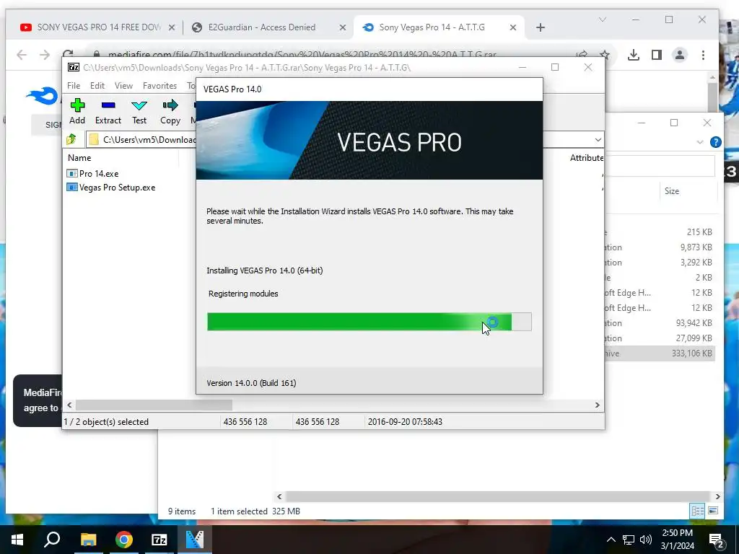The width and height of the screenshot is (739, 554).
Task: Go up one folder in 7-Zip
Action: 71,139
